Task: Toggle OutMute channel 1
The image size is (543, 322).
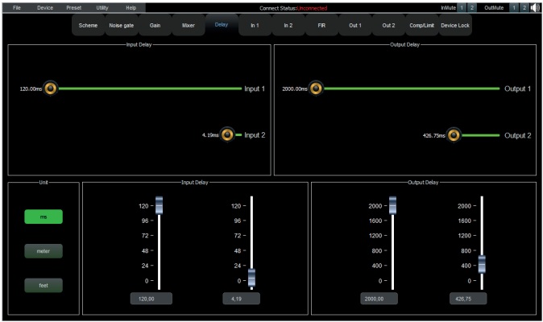Action: pyautogui.click(x=513, y=7)
